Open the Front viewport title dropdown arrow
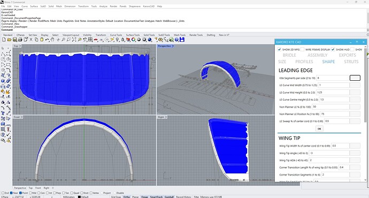 (22, 117)
